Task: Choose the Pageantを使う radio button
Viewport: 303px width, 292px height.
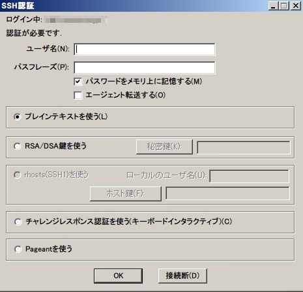Action: pyautogui.click(x=18, y=249)
